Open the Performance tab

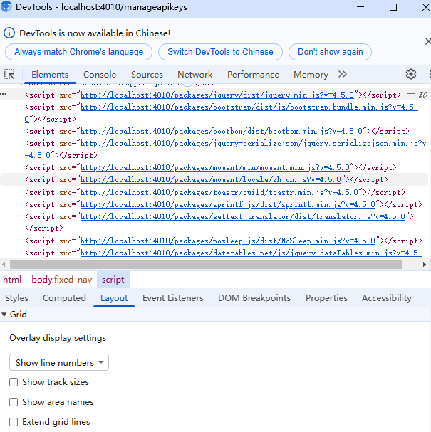click(x=253, y=75)
